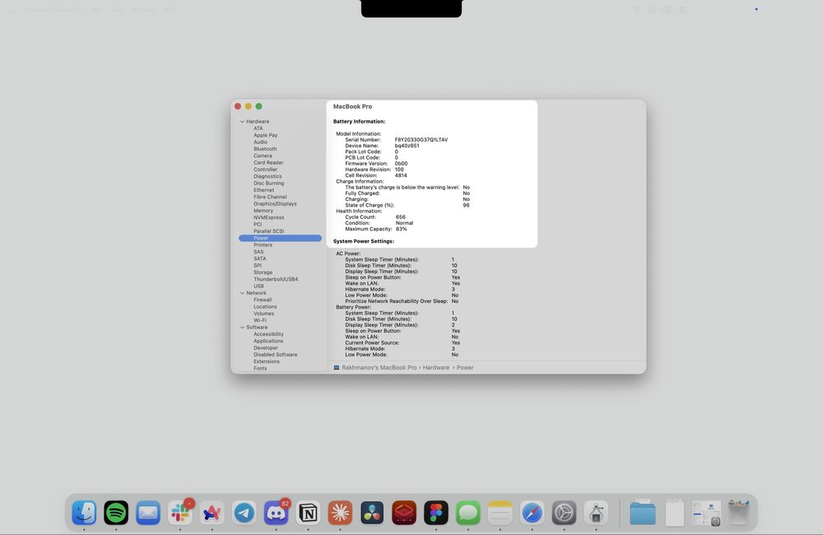Open the blue folder stack in dock
This screenshot has height=535, width=823.
pos(643,513)
